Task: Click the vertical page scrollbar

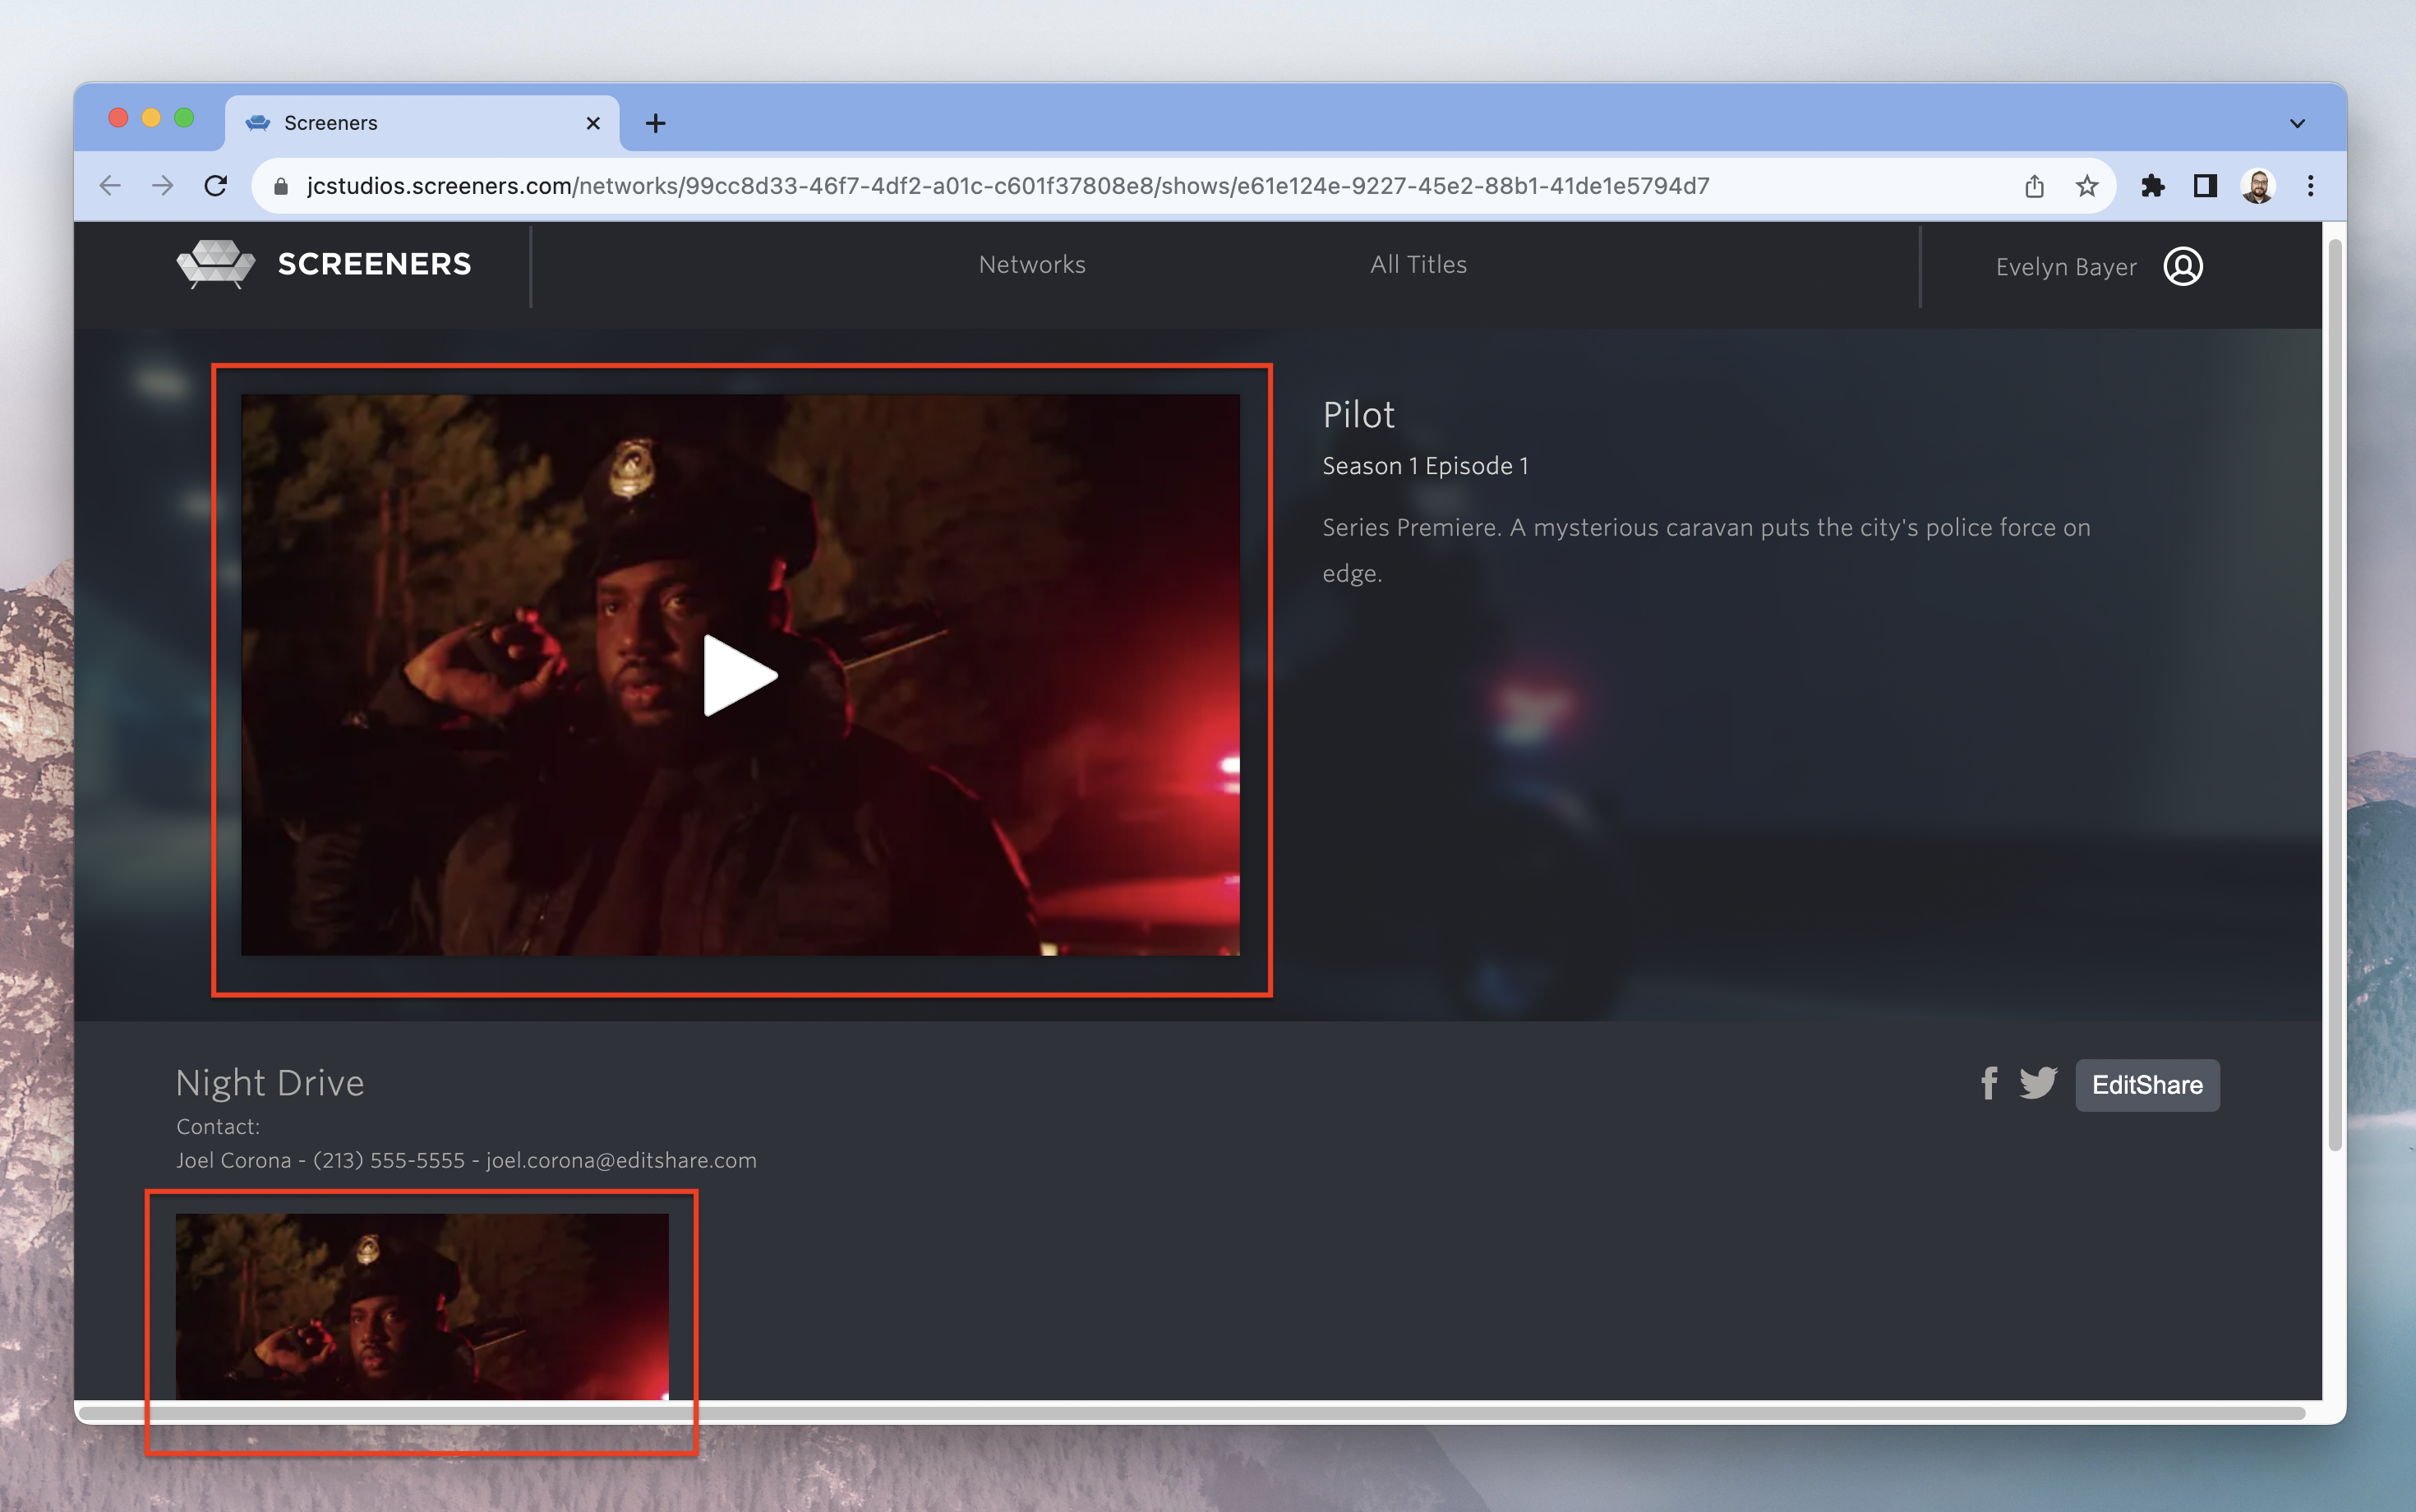Action: coord(2335,695)
